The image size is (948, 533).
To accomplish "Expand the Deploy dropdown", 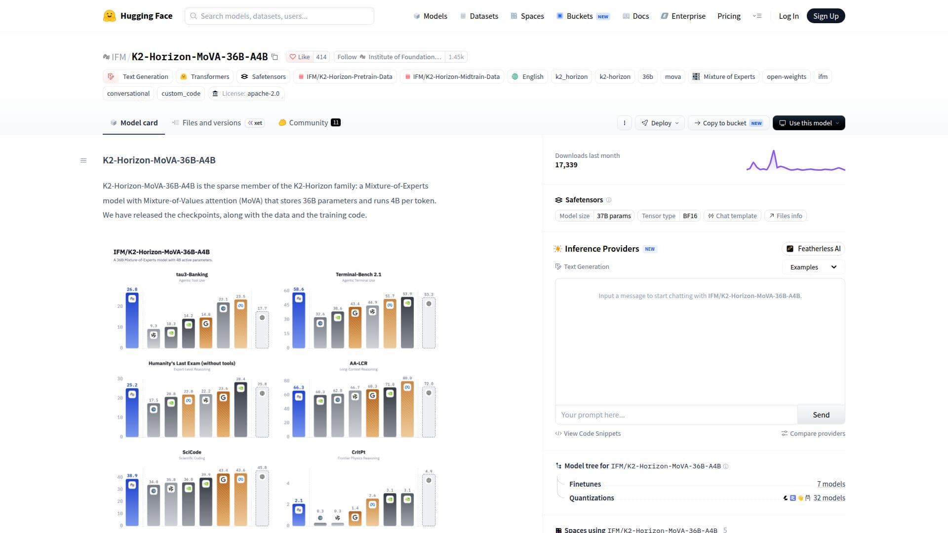I will click(x=660, y=123).
